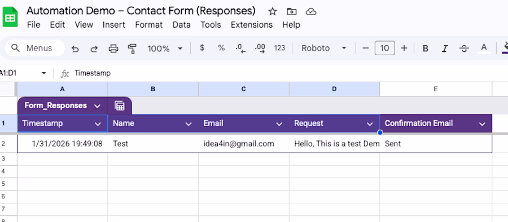The width and height of the screenshot is (508, 222).
Task: Increase decimal places
Action: click(x=260, y=48)
